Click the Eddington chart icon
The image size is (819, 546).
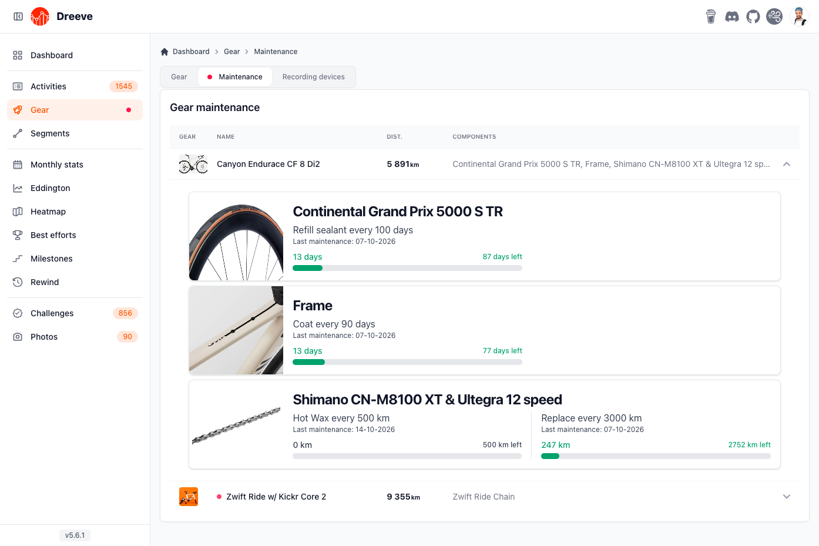pyautogui.click(x=18, y=188)
